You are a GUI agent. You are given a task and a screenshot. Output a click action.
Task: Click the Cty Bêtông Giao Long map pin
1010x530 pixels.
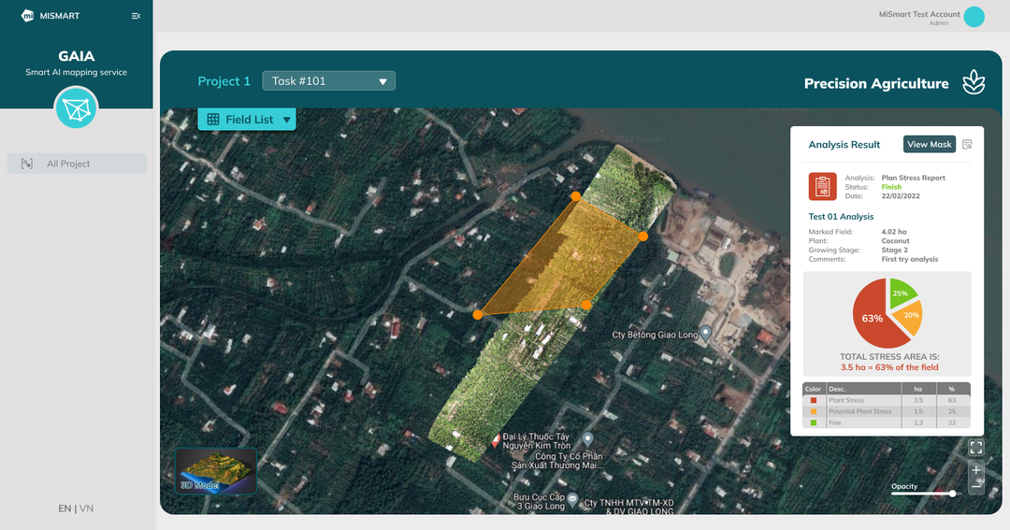coord(706,333)
